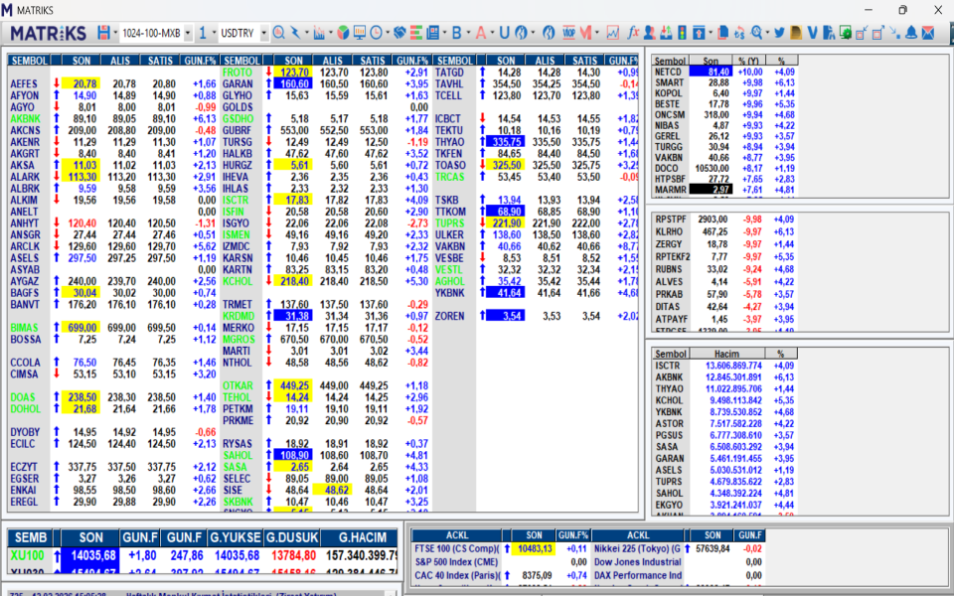Open the bell alarm icon
954x596 pixels.
(910, 33)
